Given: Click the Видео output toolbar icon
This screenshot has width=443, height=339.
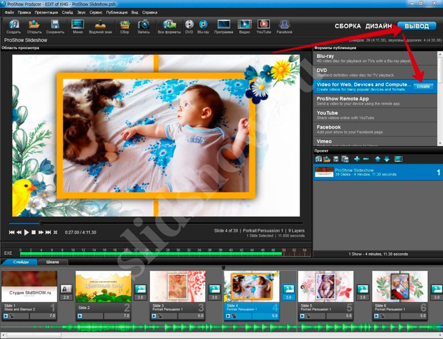Looking at the screenshot, I should point(244,26).
